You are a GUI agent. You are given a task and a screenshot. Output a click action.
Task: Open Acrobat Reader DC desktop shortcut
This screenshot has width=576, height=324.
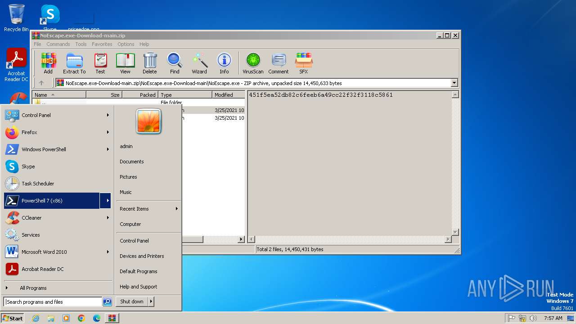point(16,65)
